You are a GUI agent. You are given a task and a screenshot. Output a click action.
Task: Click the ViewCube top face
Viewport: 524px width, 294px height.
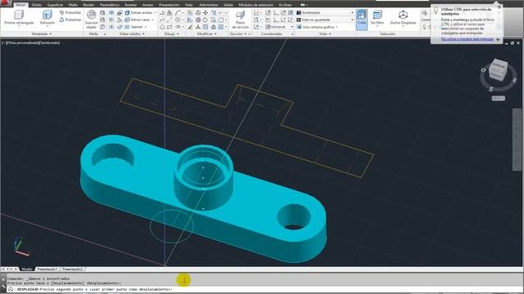(499, 65)
